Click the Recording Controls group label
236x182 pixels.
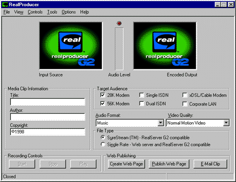[x=25, y=156]
